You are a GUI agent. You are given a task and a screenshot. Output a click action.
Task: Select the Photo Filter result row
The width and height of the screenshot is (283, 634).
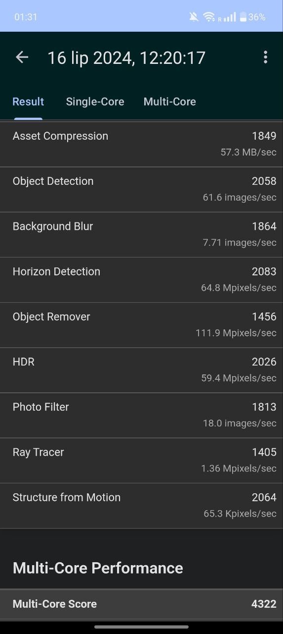coord(141,415)
